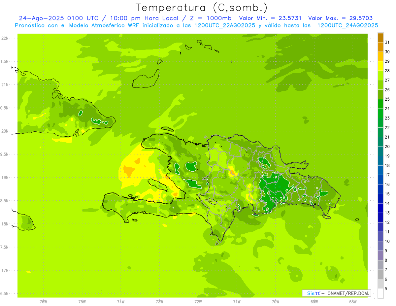This screenshot has width=396, height=306.
Task: Click the '10' value on the color legend
Action: (387, 241)
